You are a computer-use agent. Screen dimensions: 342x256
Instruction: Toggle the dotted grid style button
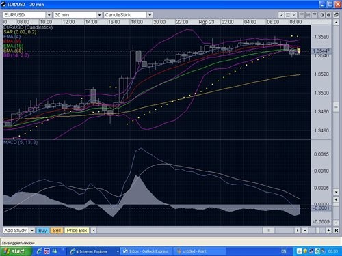(315, 15)
